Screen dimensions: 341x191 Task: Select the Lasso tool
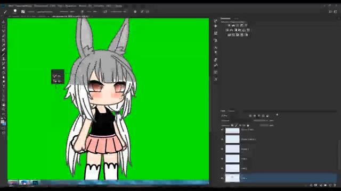(3, 31)
